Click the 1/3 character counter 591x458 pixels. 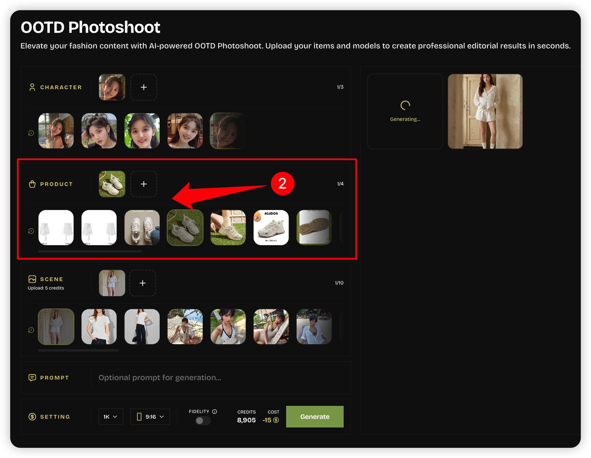tap(340, 87)
